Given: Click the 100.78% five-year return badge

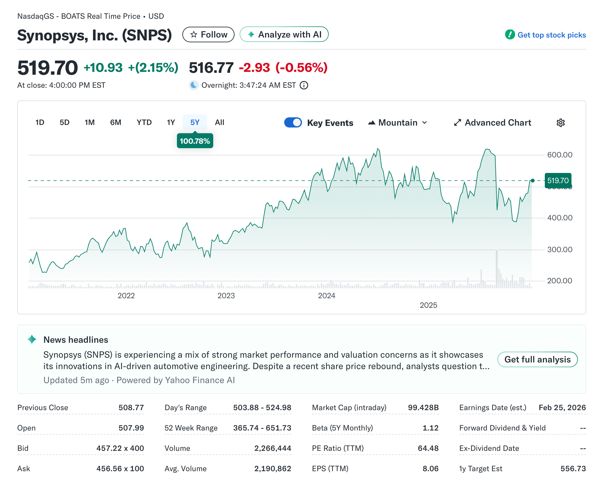Looking at the screenshot, I should click(195, 141).
